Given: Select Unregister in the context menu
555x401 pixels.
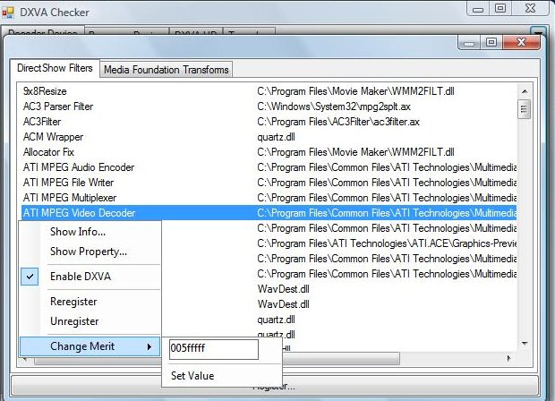Looking at the screenshot, I should 74,321.
